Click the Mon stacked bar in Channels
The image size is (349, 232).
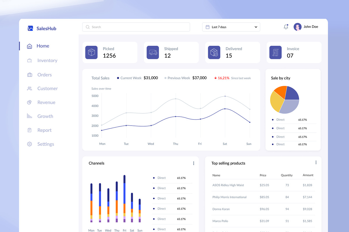[91, 203]
